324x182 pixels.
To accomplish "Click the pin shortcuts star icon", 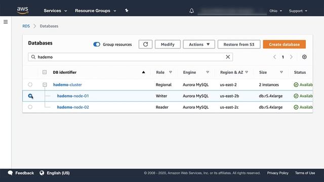I will coord(127,11).
